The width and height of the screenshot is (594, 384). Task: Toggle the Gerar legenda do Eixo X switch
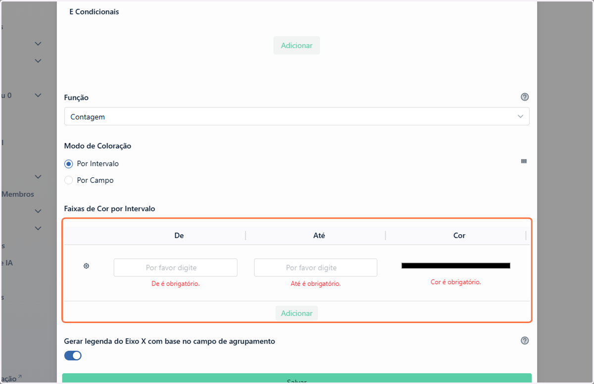point(73,355)
